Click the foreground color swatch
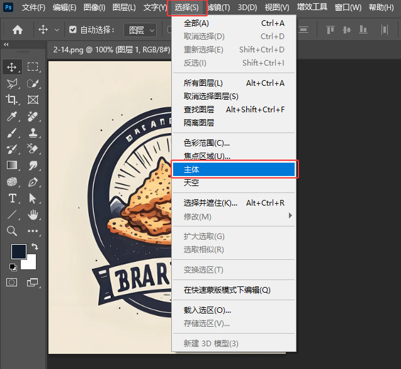 point(18,252)
